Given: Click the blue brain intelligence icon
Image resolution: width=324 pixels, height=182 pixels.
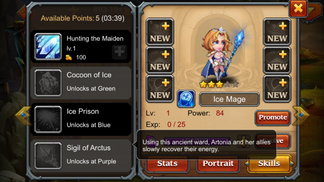Looking at the screenshot, I should click(186, 99).
